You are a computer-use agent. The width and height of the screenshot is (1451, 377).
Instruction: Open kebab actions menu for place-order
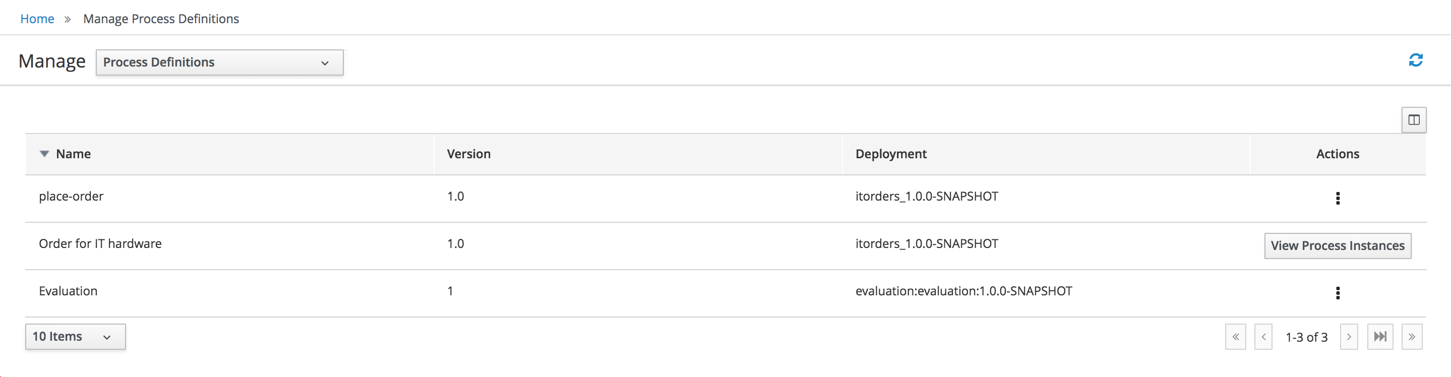click(1338, 198)
